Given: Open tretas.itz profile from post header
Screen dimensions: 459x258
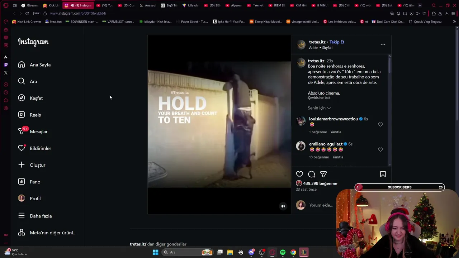Looking at the screenshot, I should (x=317, y=42).
